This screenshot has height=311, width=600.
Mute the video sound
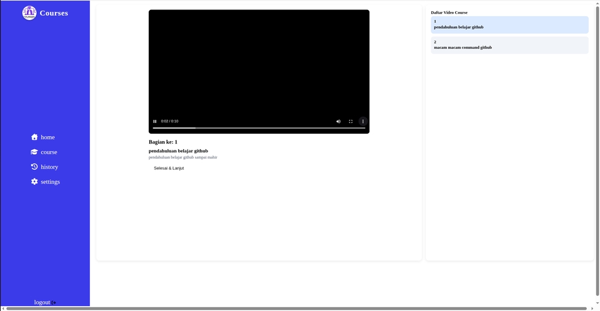point(338,121)
